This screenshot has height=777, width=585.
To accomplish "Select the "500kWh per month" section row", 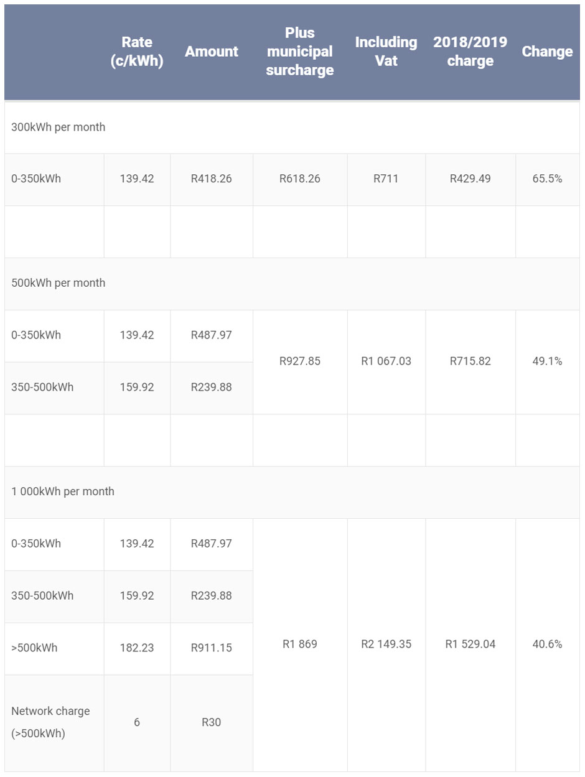I will point(58,283).
